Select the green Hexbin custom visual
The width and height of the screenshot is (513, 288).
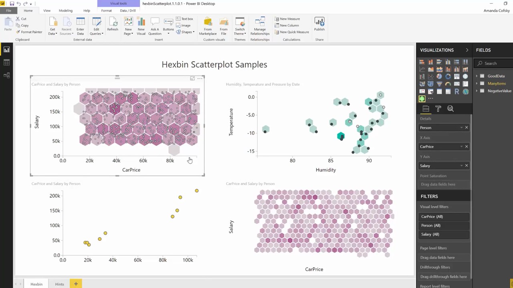click(x=422, y=99)
